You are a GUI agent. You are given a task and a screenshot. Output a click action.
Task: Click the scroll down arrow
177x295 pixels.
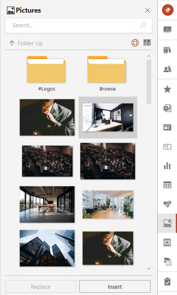[x=149, y=269]
